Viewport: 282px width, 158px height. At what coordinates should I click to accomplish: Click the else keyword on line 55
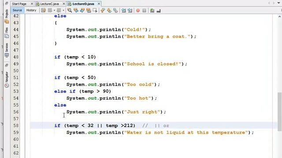coord(60,105)
